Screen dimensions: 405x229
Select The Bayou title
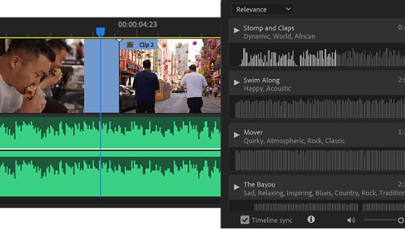(260, 185)
